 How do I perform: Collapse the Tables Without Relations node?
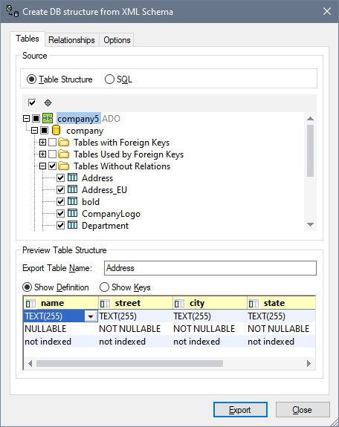click(42, 166)
